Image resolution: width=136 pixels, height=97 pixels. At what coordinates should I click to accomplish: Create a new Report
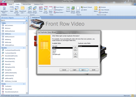(68, 9)
